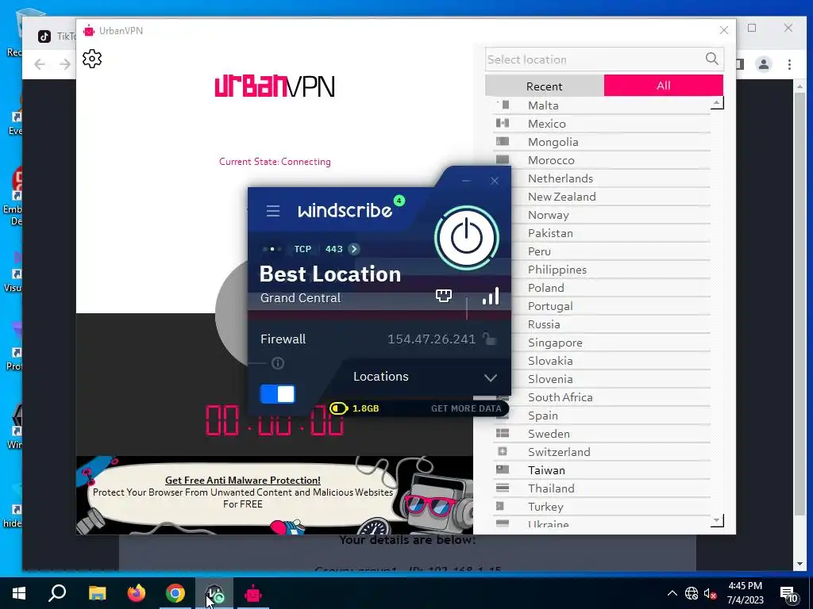The image size is (813, 609).
Task: Choose Mexico from location list
Action: tap(602, 124)
